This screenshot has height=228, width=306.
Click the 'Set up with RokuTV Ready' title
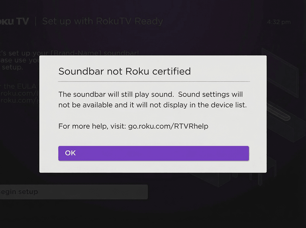tap(103, 22)
